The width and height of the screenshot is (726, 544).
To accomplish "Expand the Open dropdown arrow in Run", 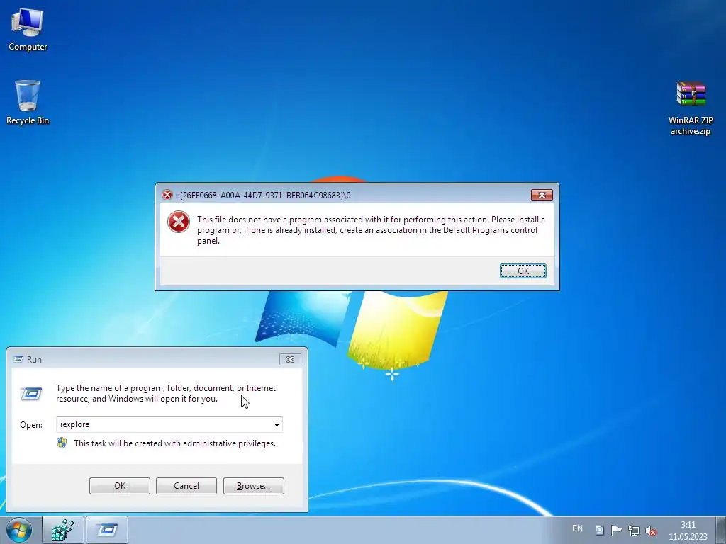I will click(x=277, y=425).
